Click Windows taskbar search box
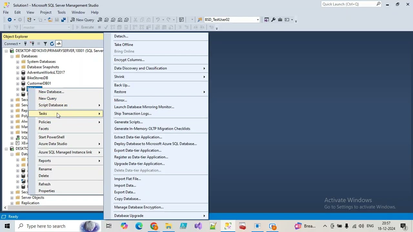The image size is (413, 232). click(58, 226)
